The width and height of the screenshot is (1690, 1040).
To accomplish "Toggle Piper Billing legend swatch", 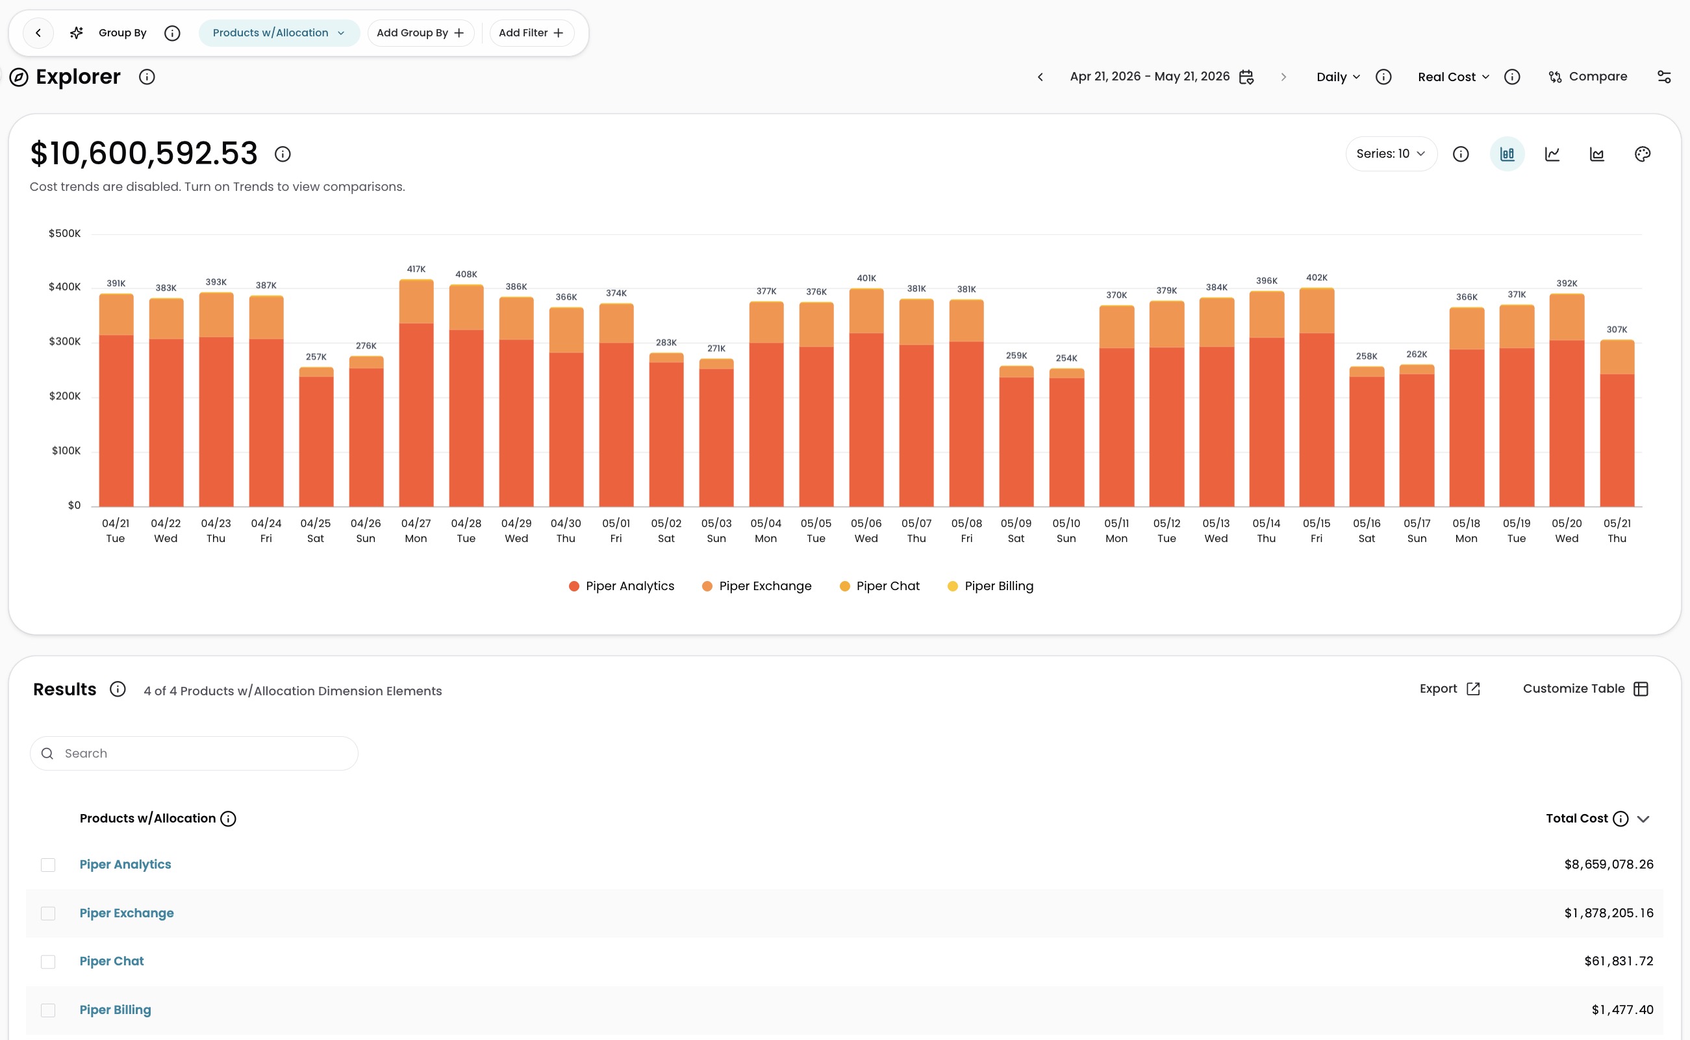I will 952,586.
